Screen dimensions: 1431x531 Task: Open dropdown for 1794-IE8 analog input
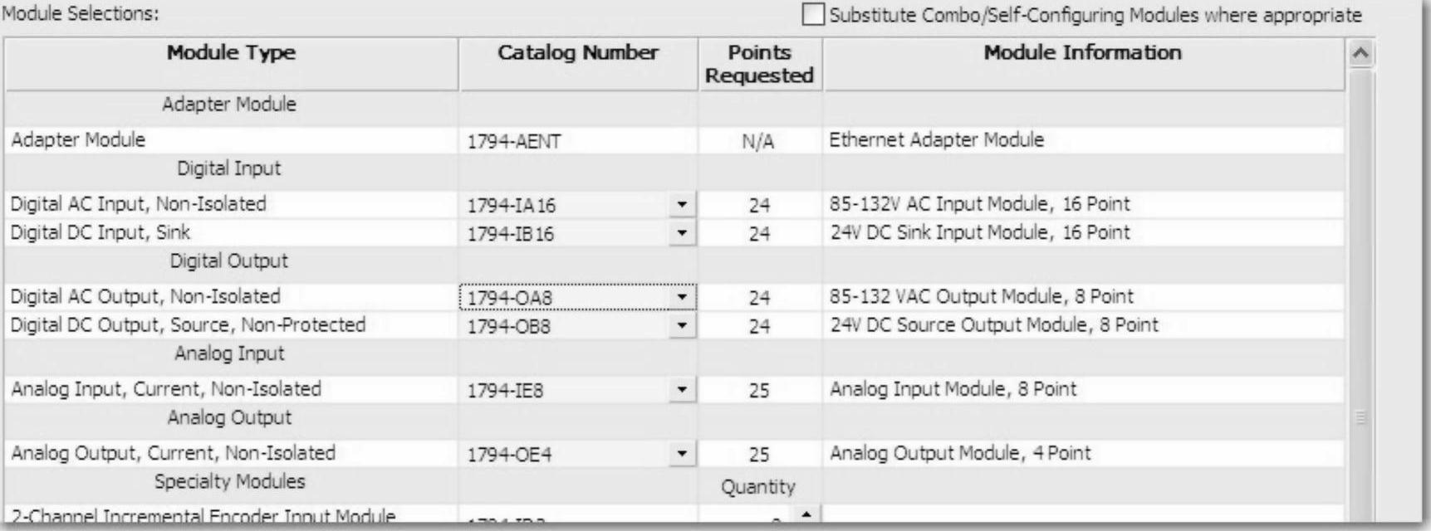point(682,389)
